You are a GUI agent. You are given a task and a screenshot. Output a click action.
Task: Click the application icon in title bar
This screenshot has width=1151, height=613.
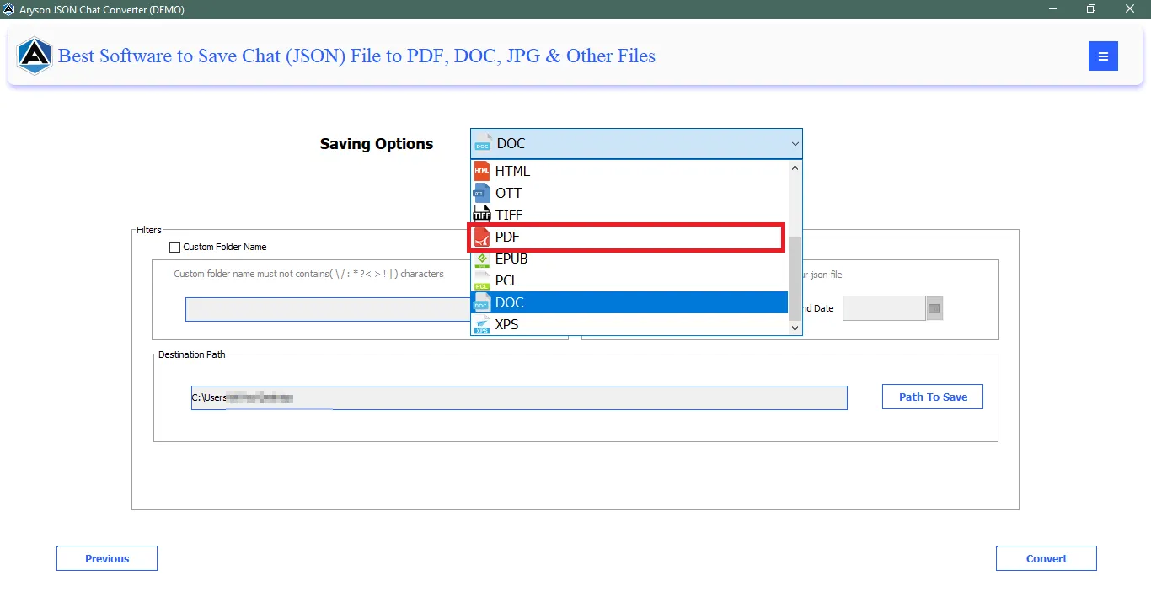click(9, 8)
